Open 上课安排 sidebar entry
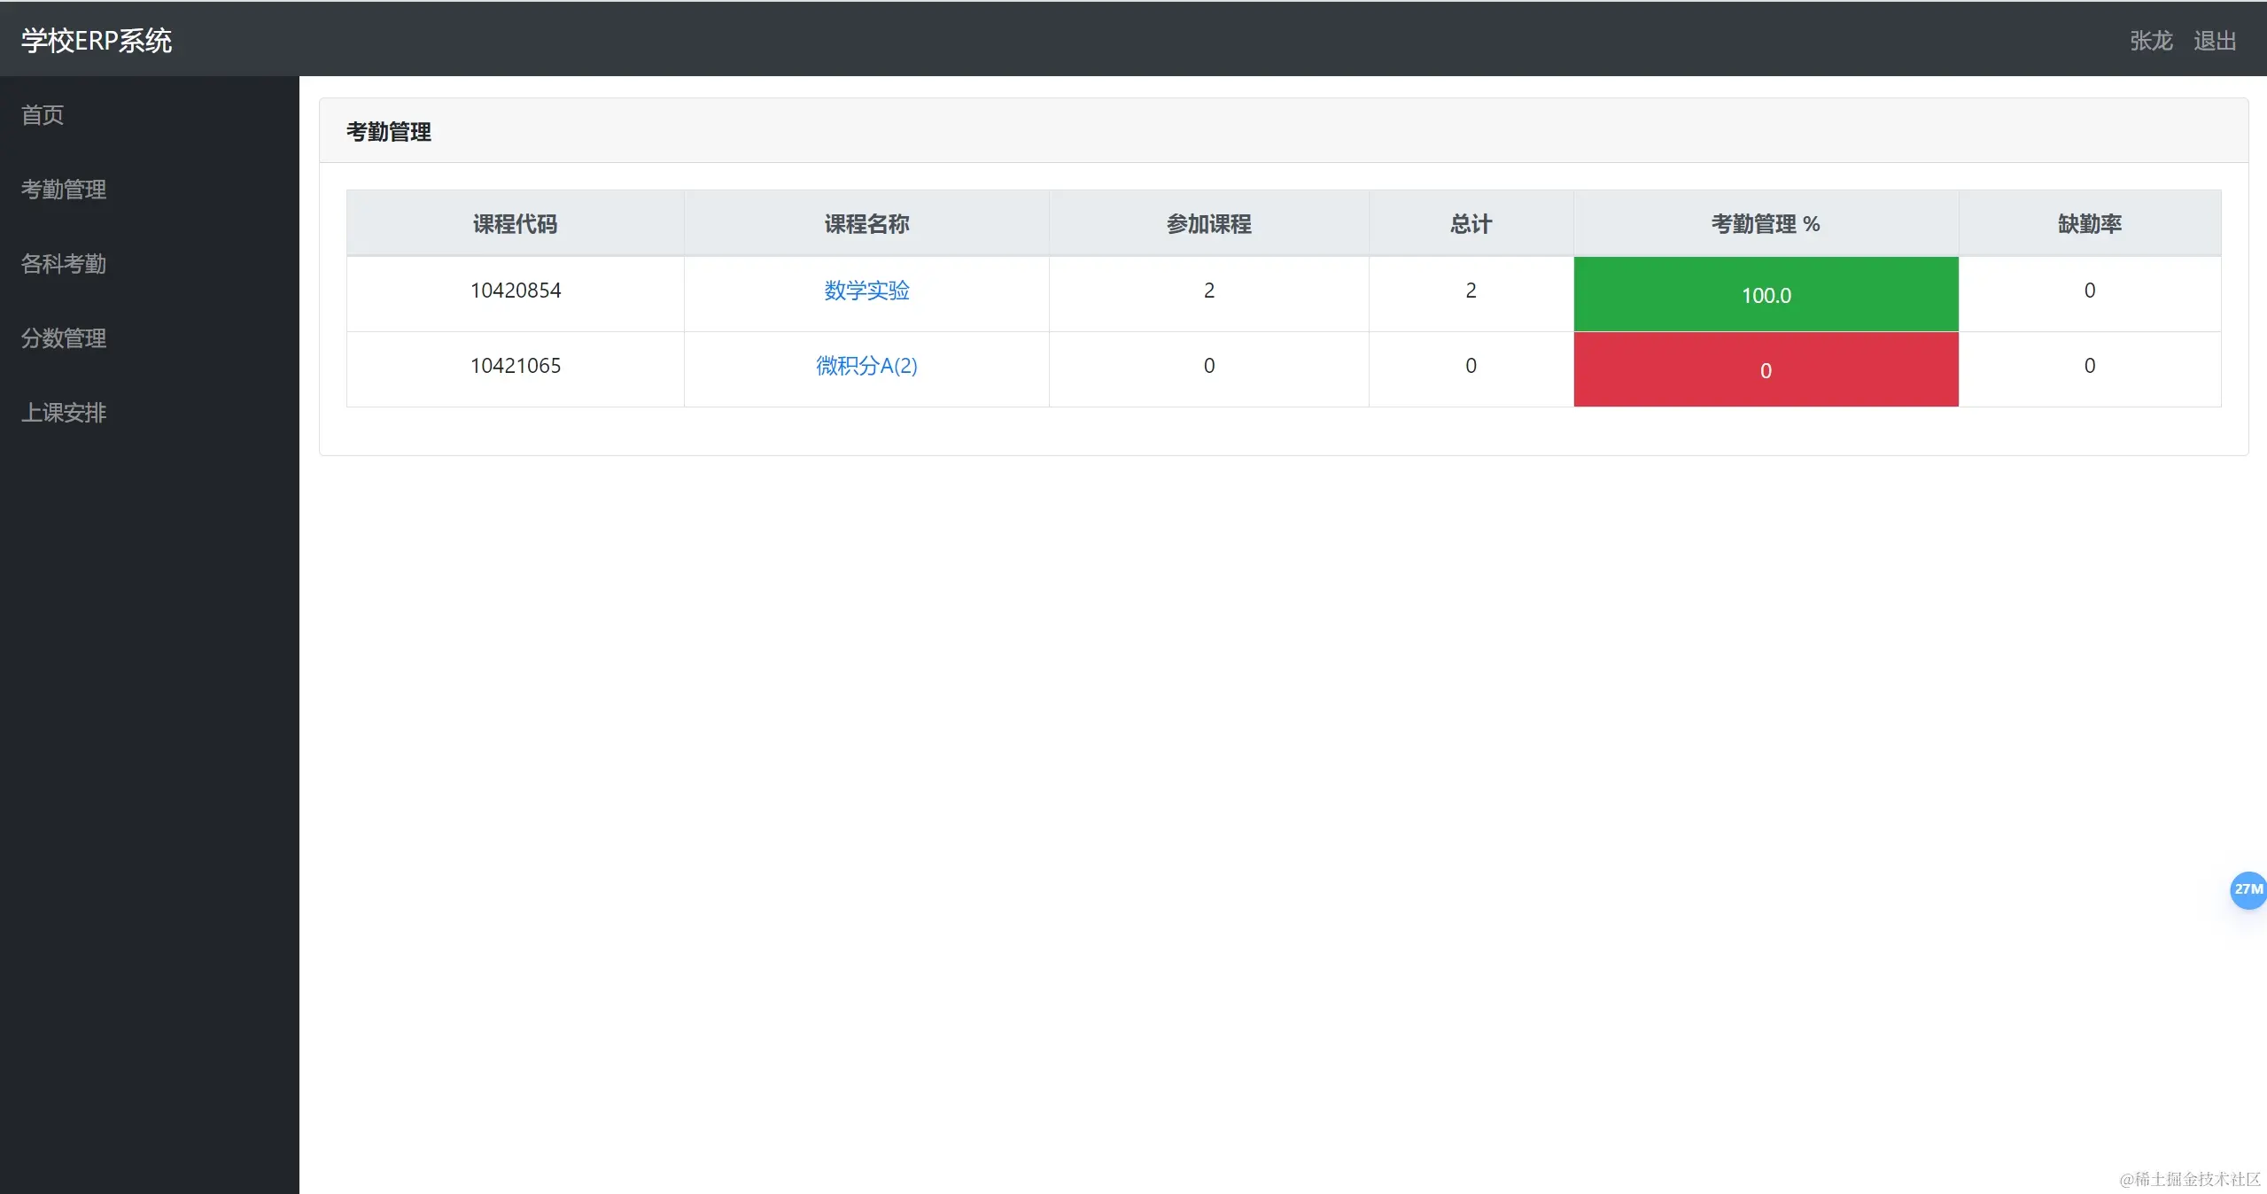 point(64,413)
